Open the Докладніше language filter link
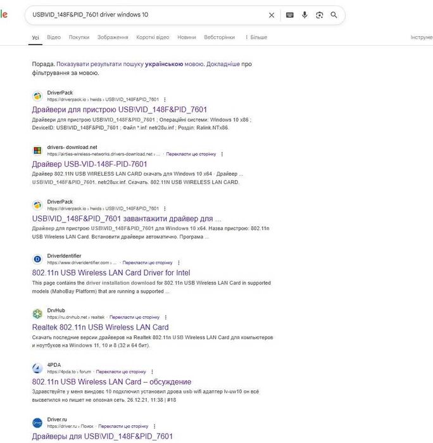 pos(223,64)
